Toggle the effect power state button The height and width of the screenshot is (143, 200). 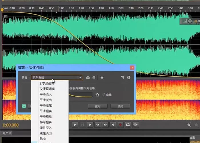pos(24,106)
